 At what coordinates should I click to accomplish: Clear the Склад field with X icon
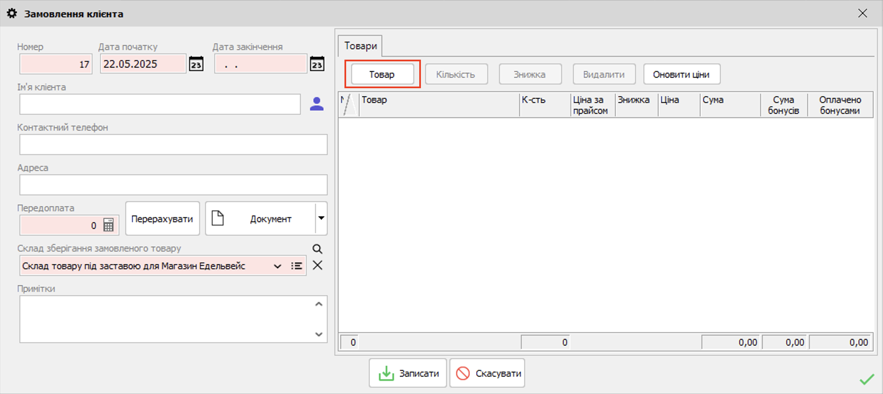point(318,265)
